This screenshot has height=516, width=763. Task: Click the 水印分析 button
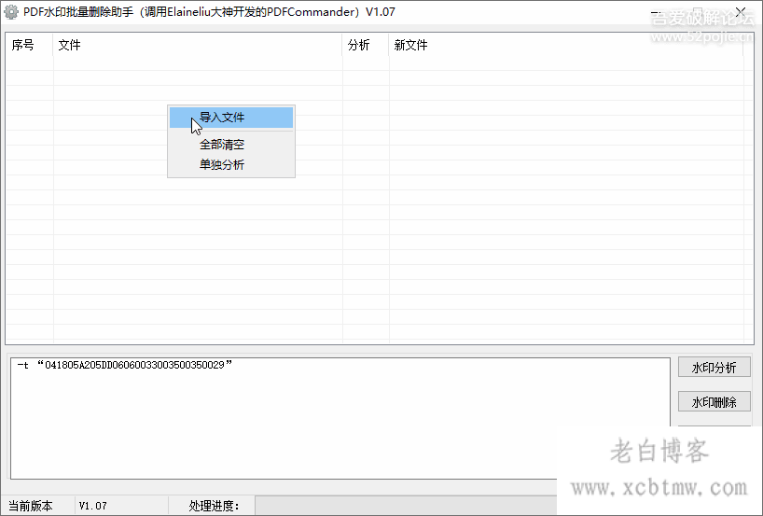[714, 368]
